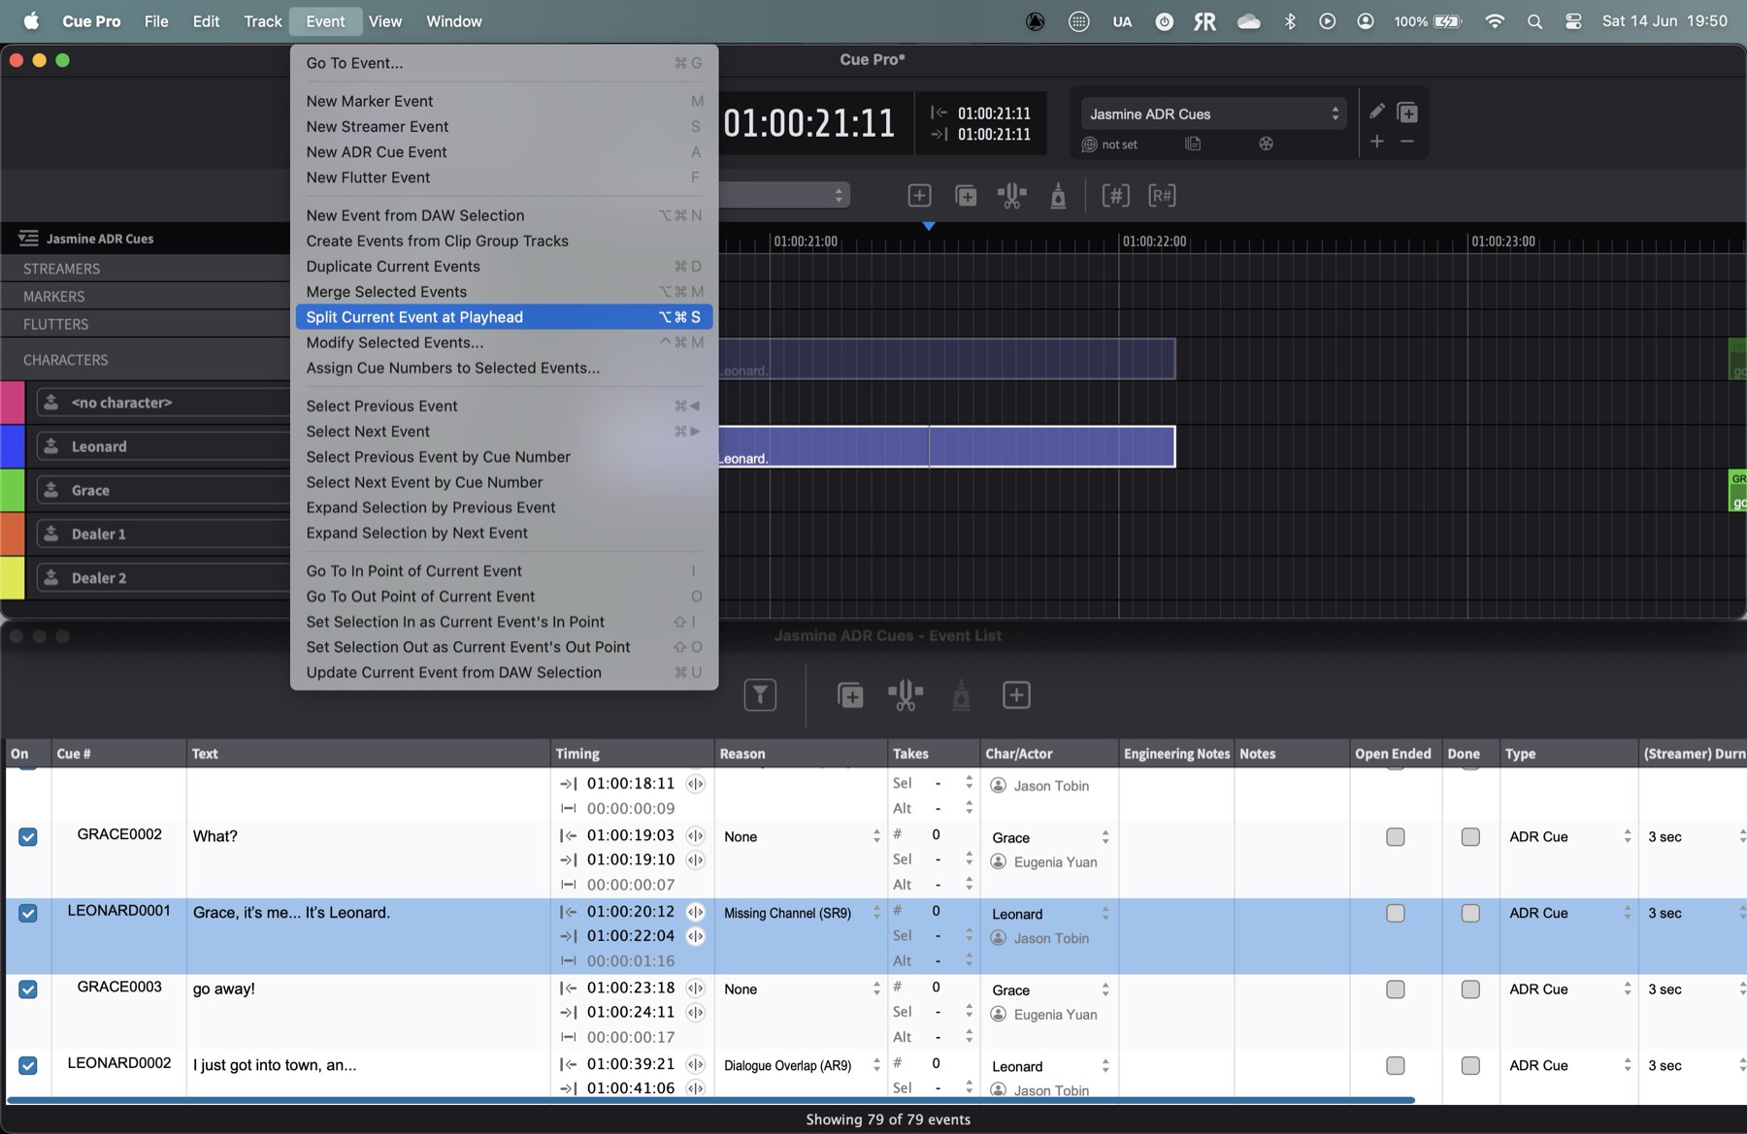Toggle the On checkbox for GRACE0003
1747x1134 pixels.
coord(28,989)
